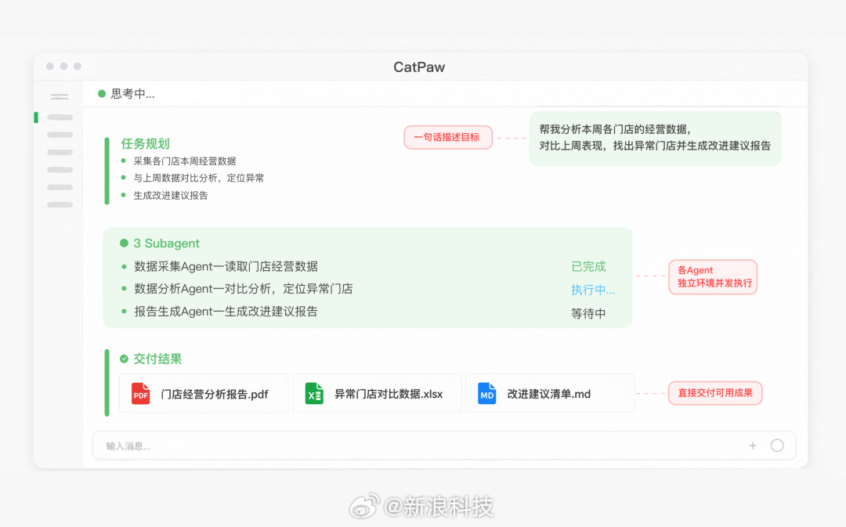Click the green dot beside 3 Subagent
The height and width of the screenshot is (527, 846).
124,244
